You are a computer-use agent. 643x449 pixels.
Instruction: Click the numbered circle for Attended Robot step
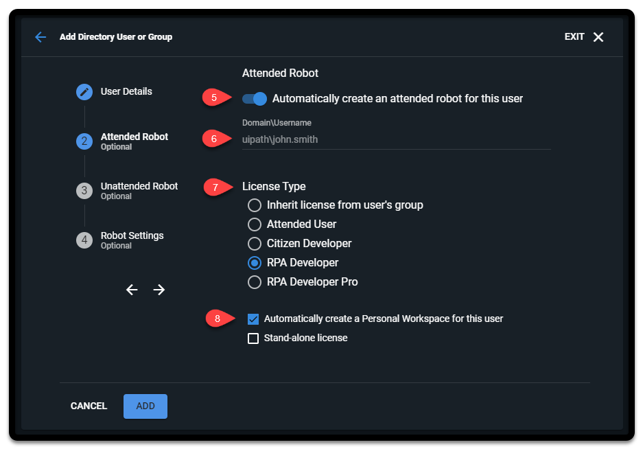point(84,141)
